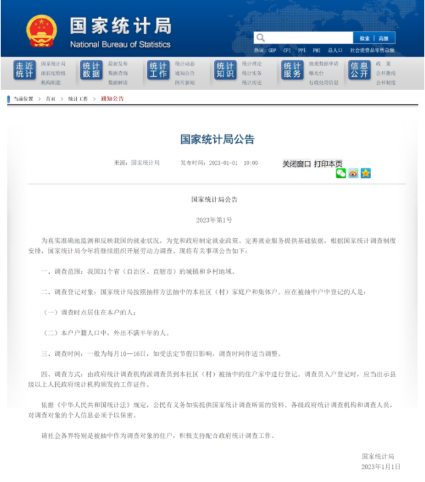Screen dimensions: 425x482
Task: Select hot word PMI
Action: click(317, 51)
